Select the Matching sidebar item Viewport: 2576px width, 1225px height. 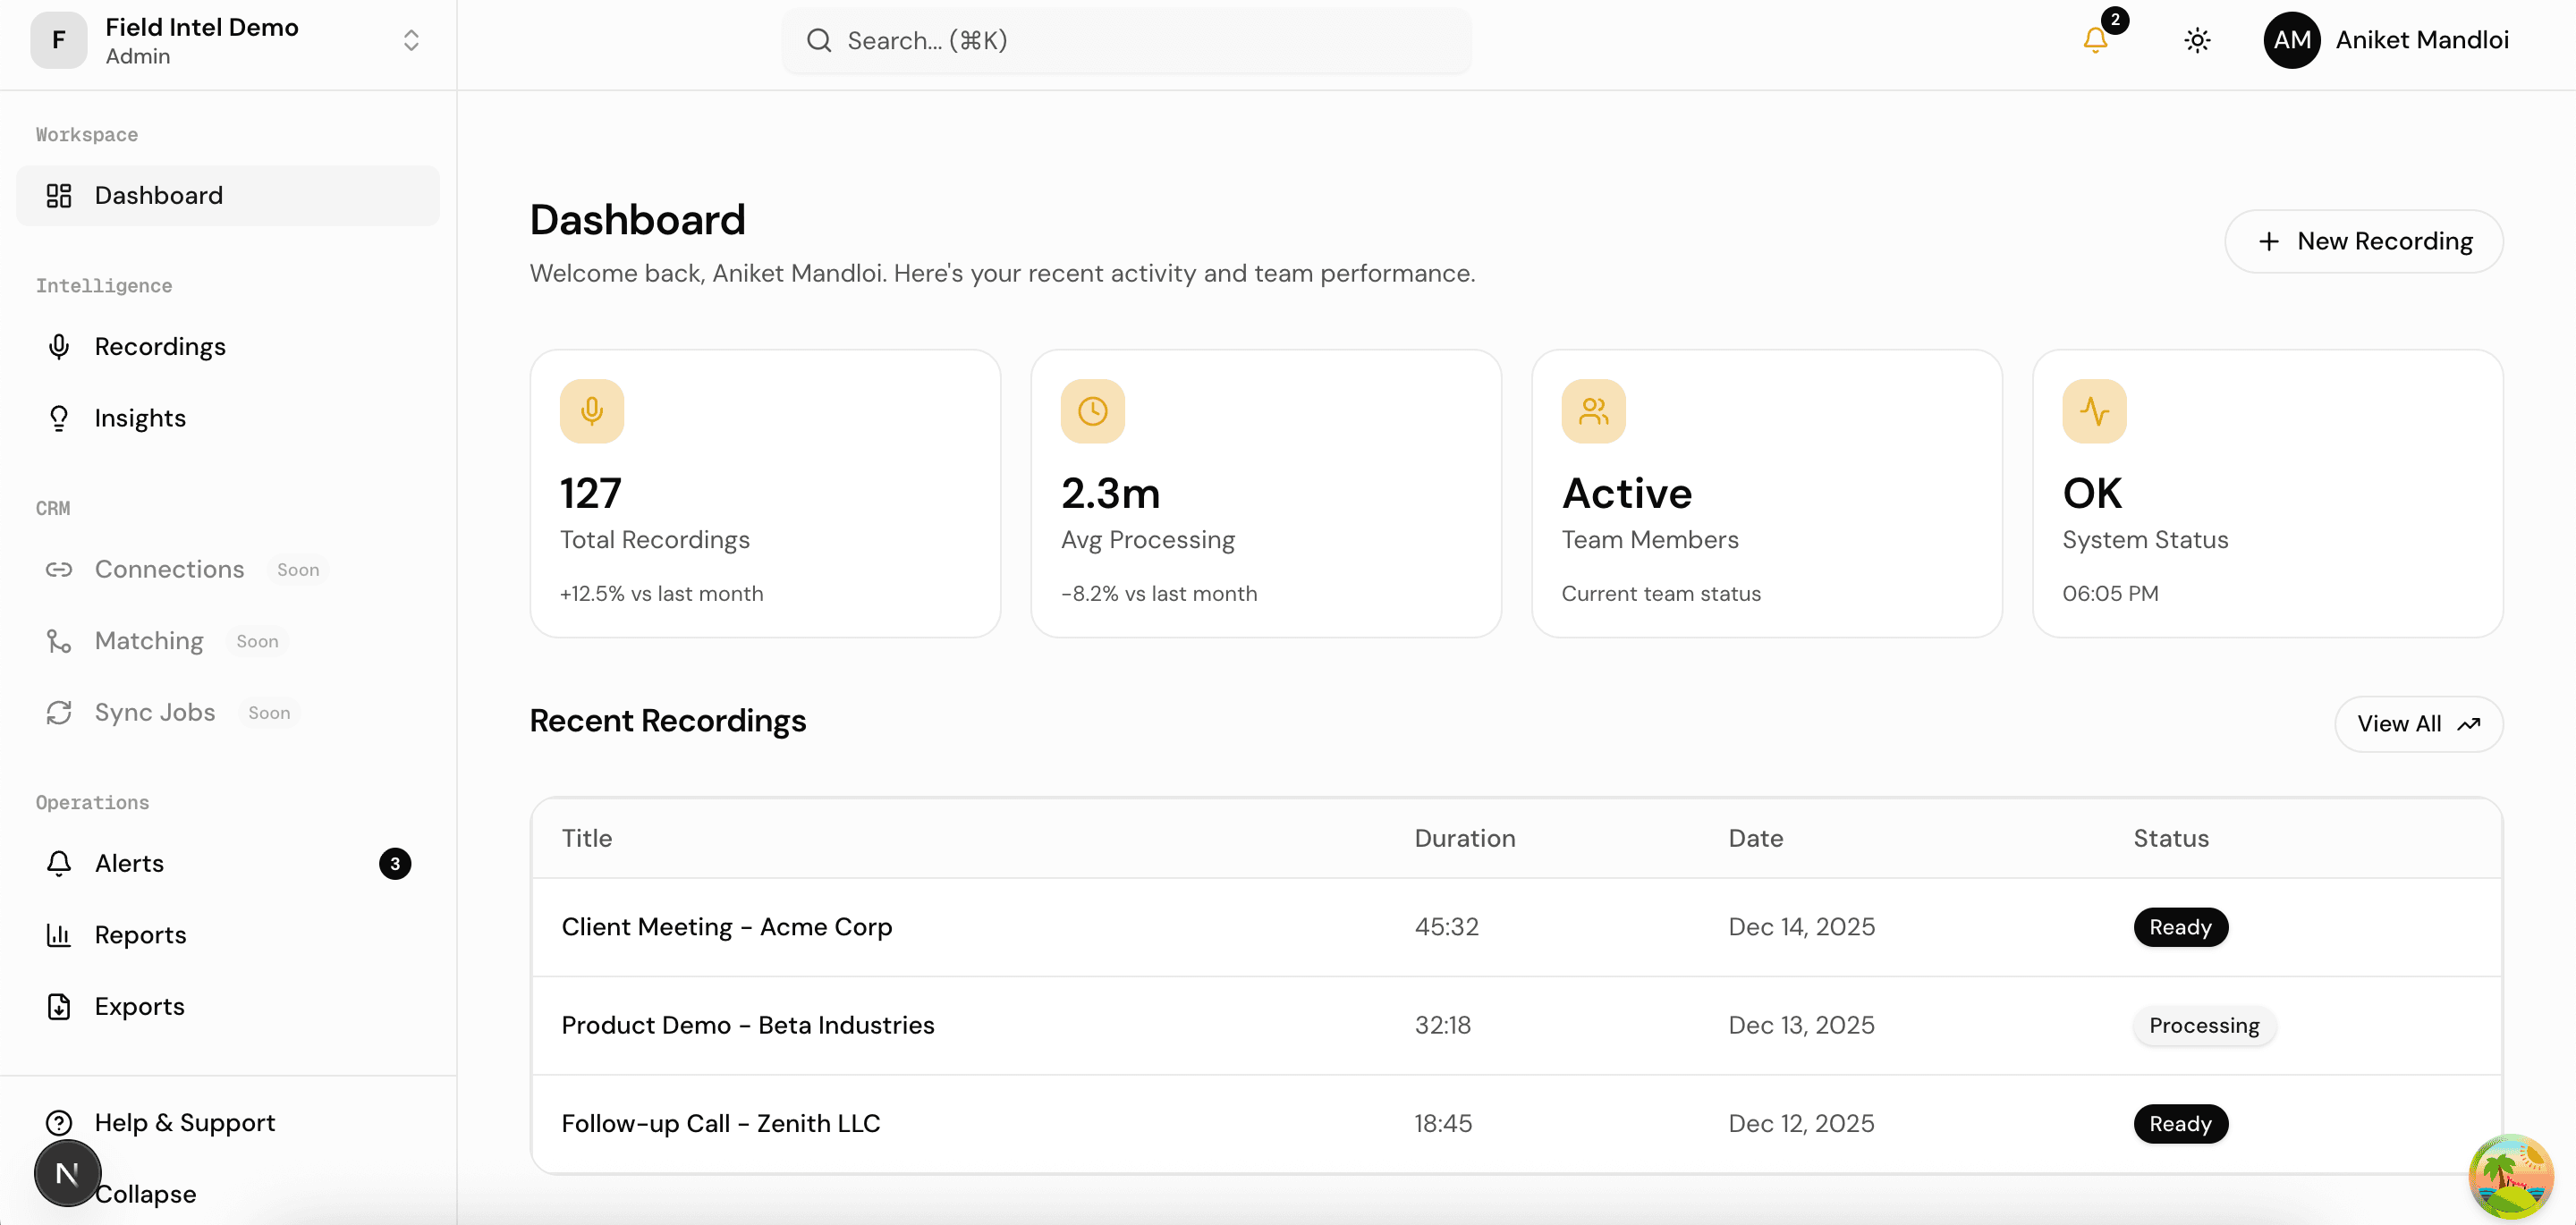coord(228,641)
